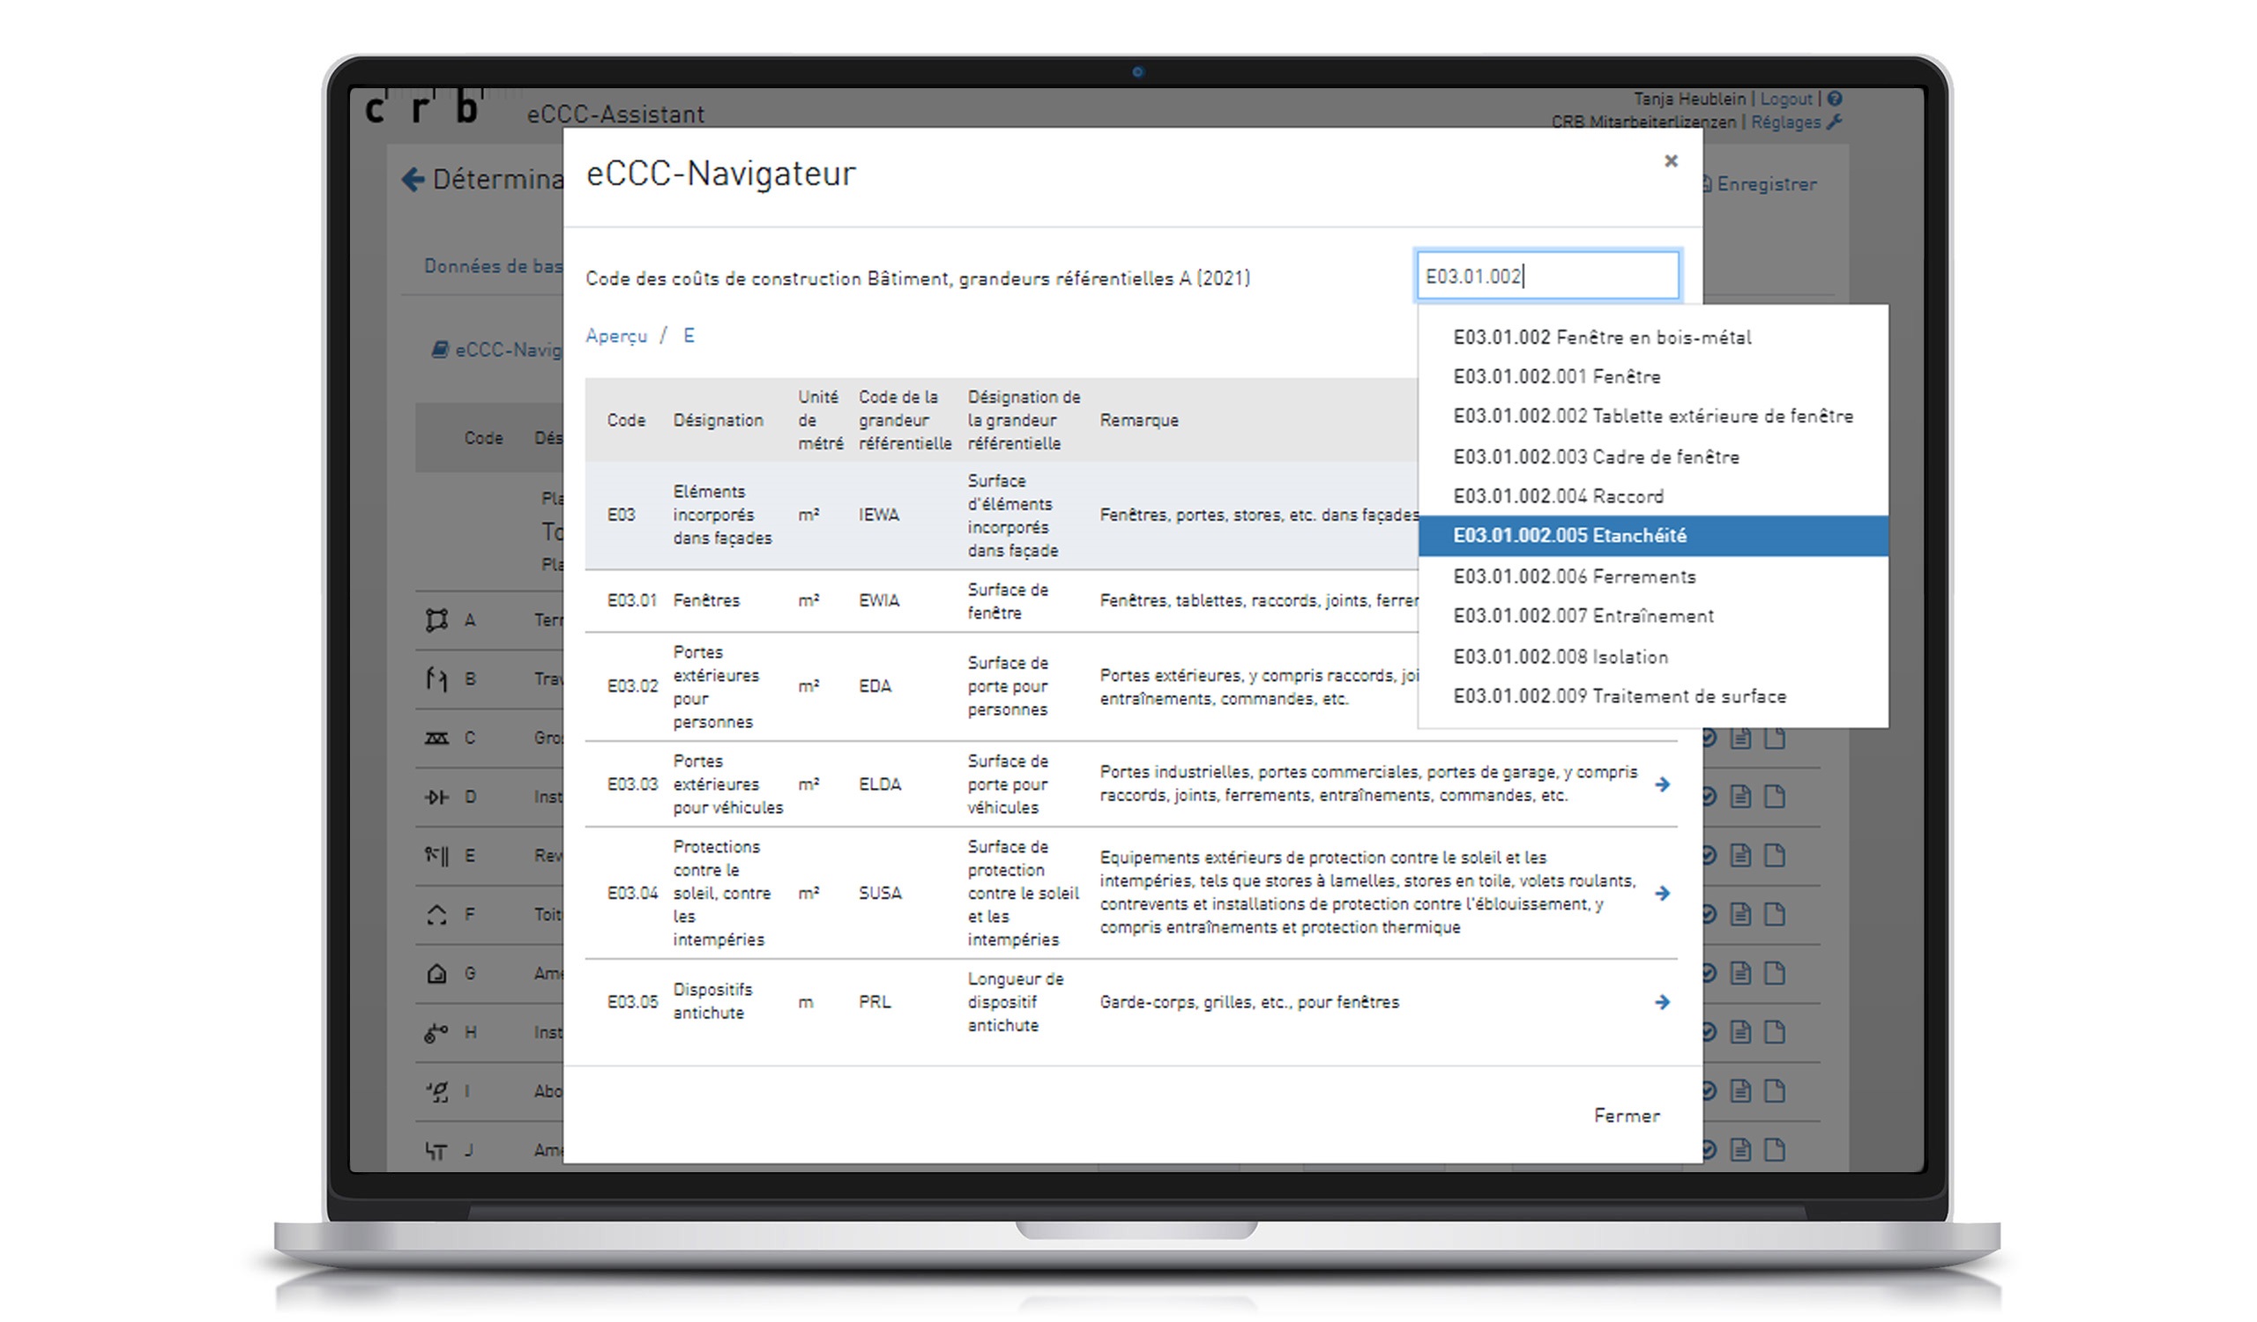The height and width of the screenshot is (1322, 2257).
Task: Open blank document icon in row E
Action: tap(1774, 856)
